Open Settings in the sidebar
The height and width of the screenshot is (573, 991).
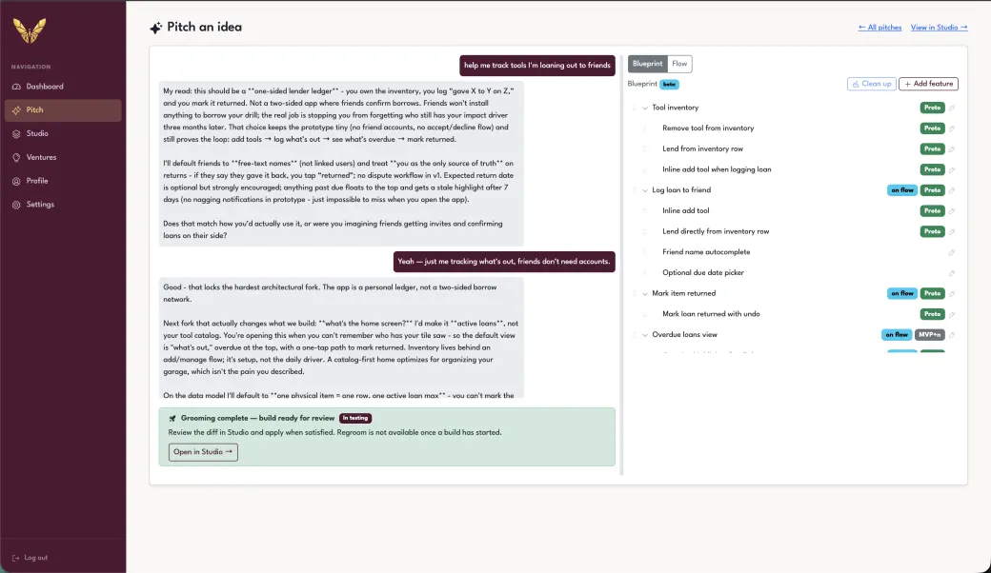(x=63, y=205)
